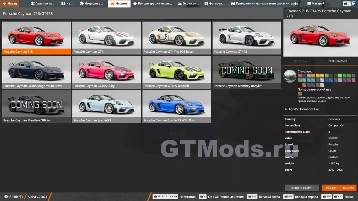Open the Конфигурация машины tab
Screen dimensions: 358x201
pyautogui.click(x=153, y=4)
